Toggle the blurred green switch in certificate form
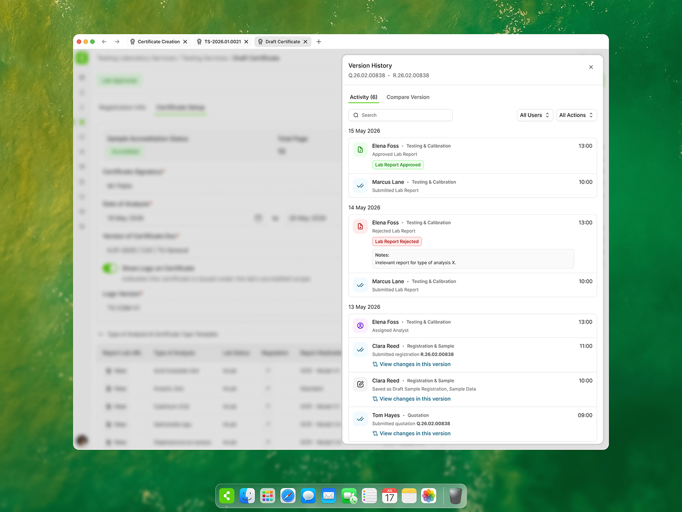Viewport: 682px width, 512px height. (110, 268)
